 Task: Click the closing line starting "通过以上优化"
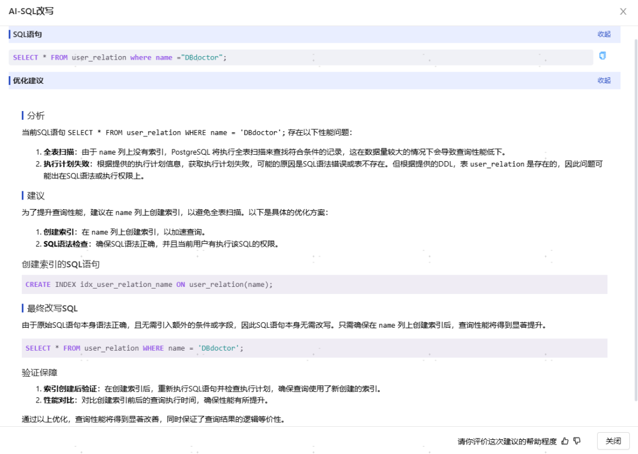[x=153, y=419]
